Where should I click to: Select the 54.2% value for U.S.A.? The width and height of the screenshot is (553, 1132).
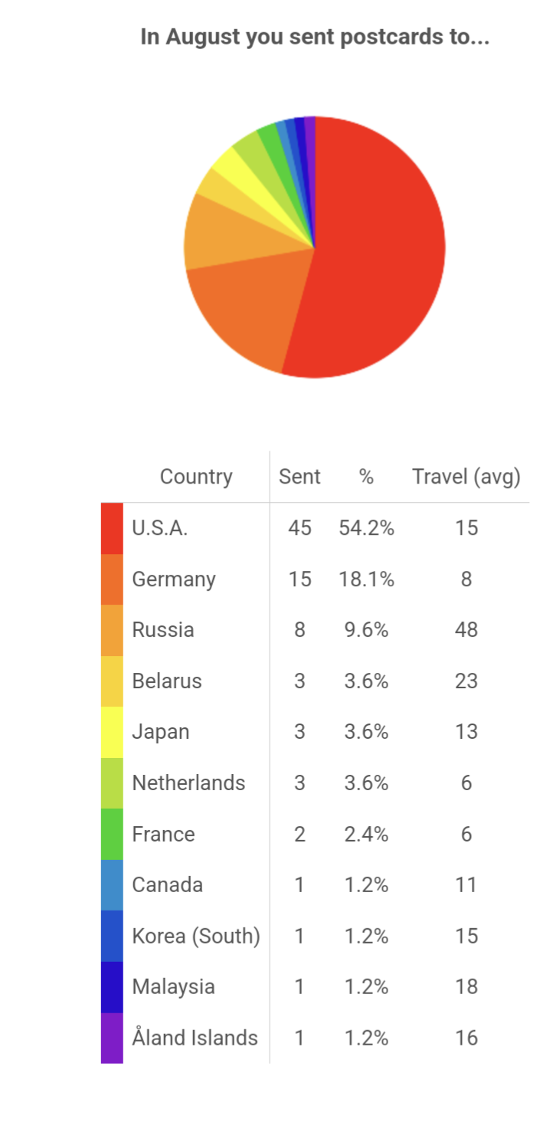point(367,528)
